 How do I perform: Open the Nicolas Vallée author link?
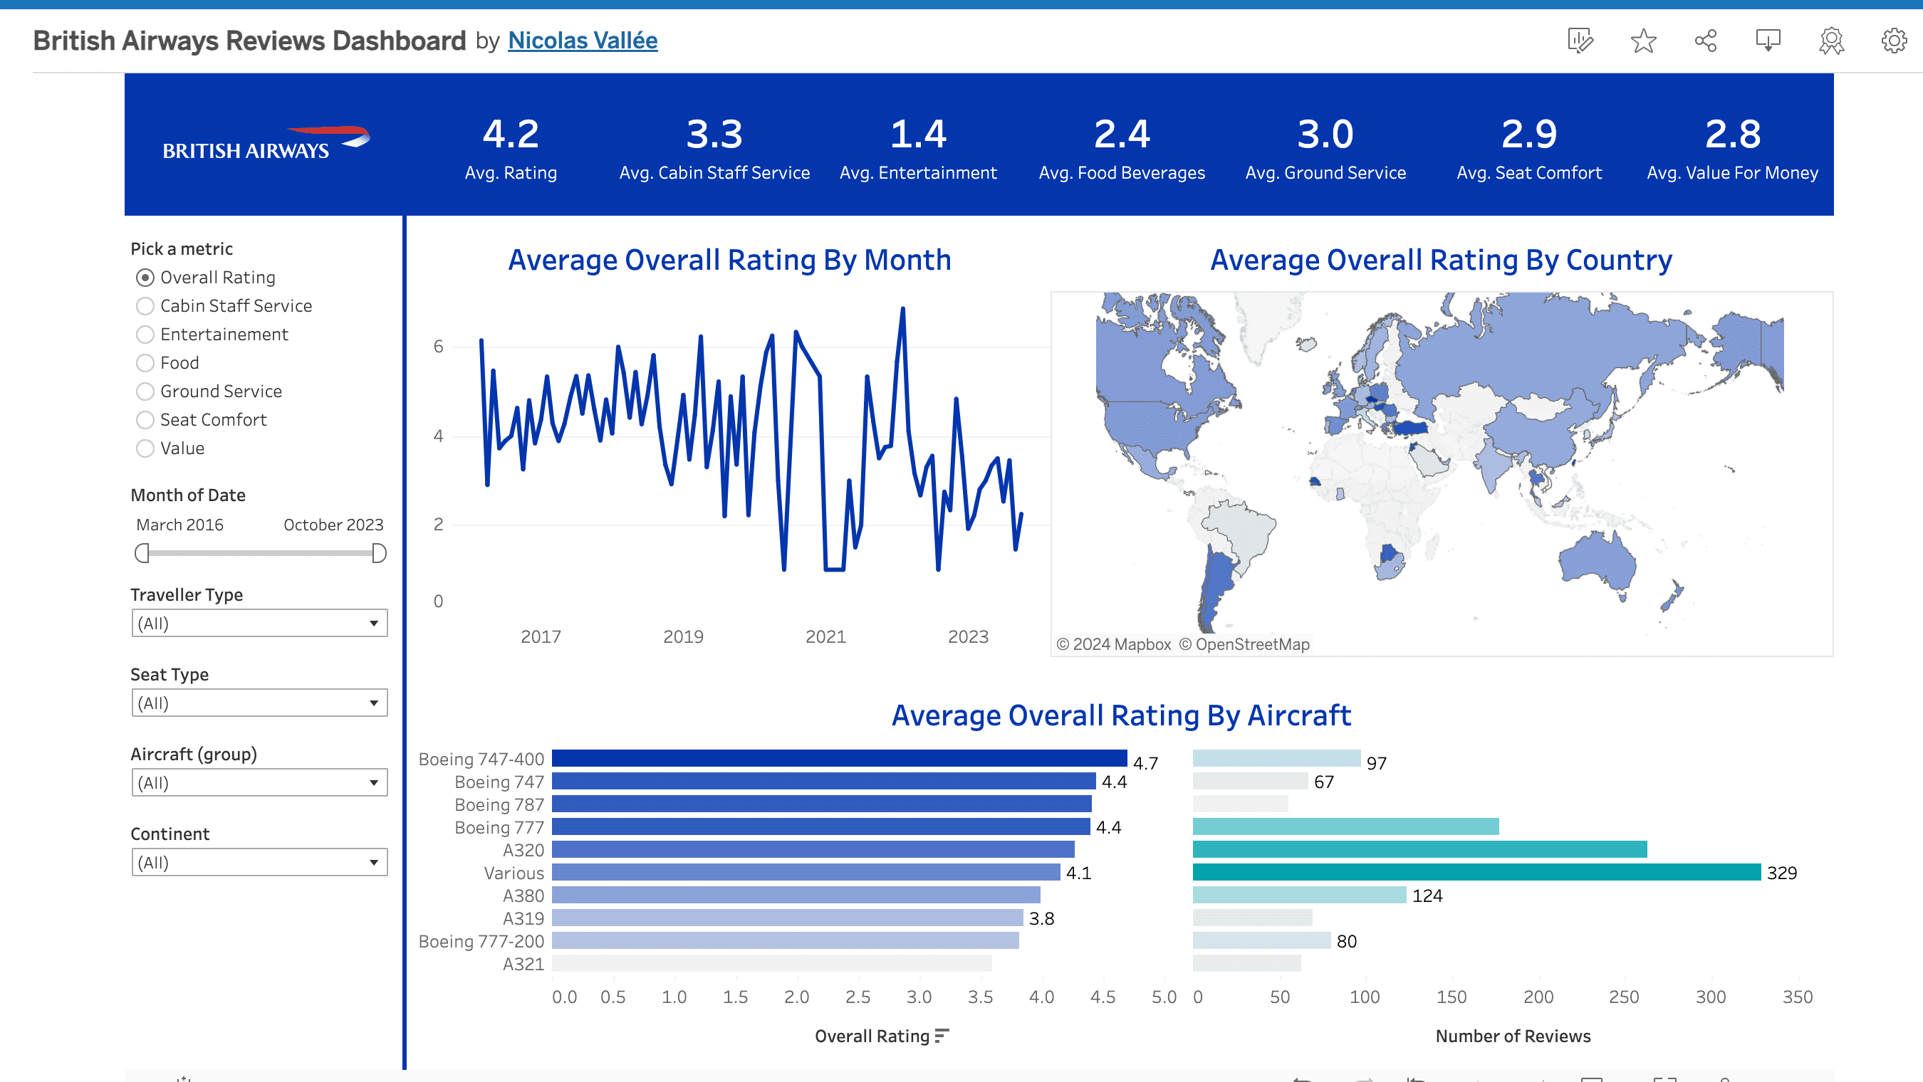point(583,41)
